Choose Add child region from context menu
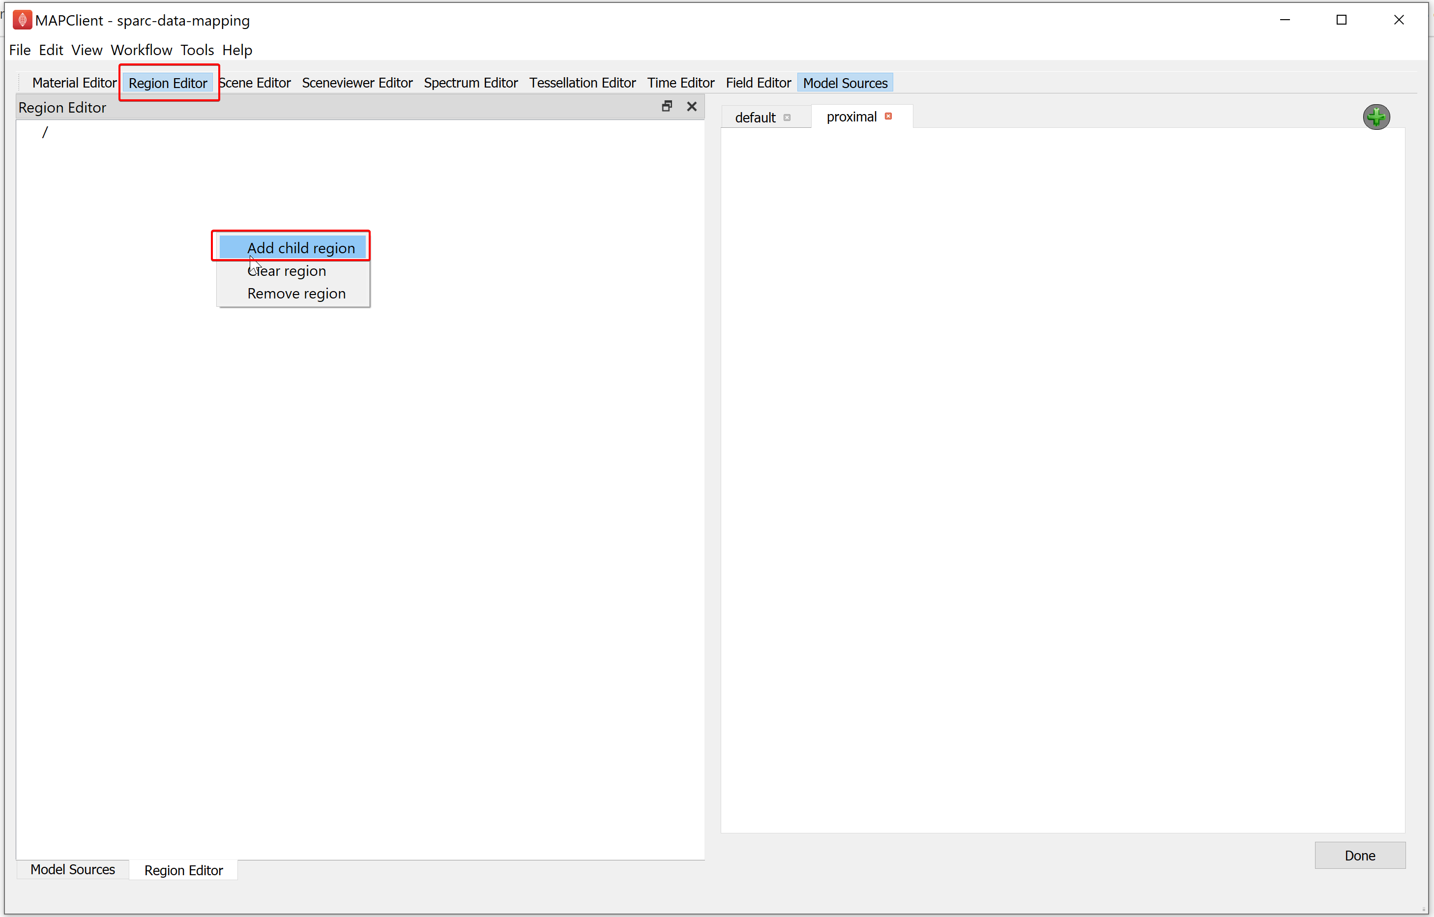The image size is (1434, 917). 293,248
